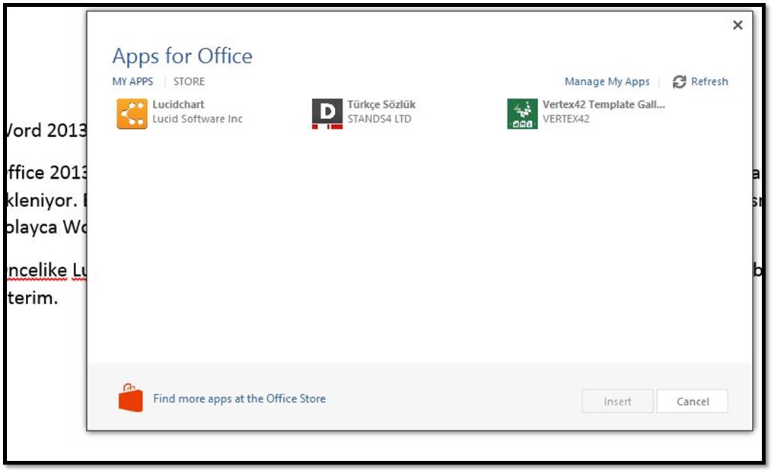
Task: Select the Lucidchart app name
Action: [x=178, y=105]
